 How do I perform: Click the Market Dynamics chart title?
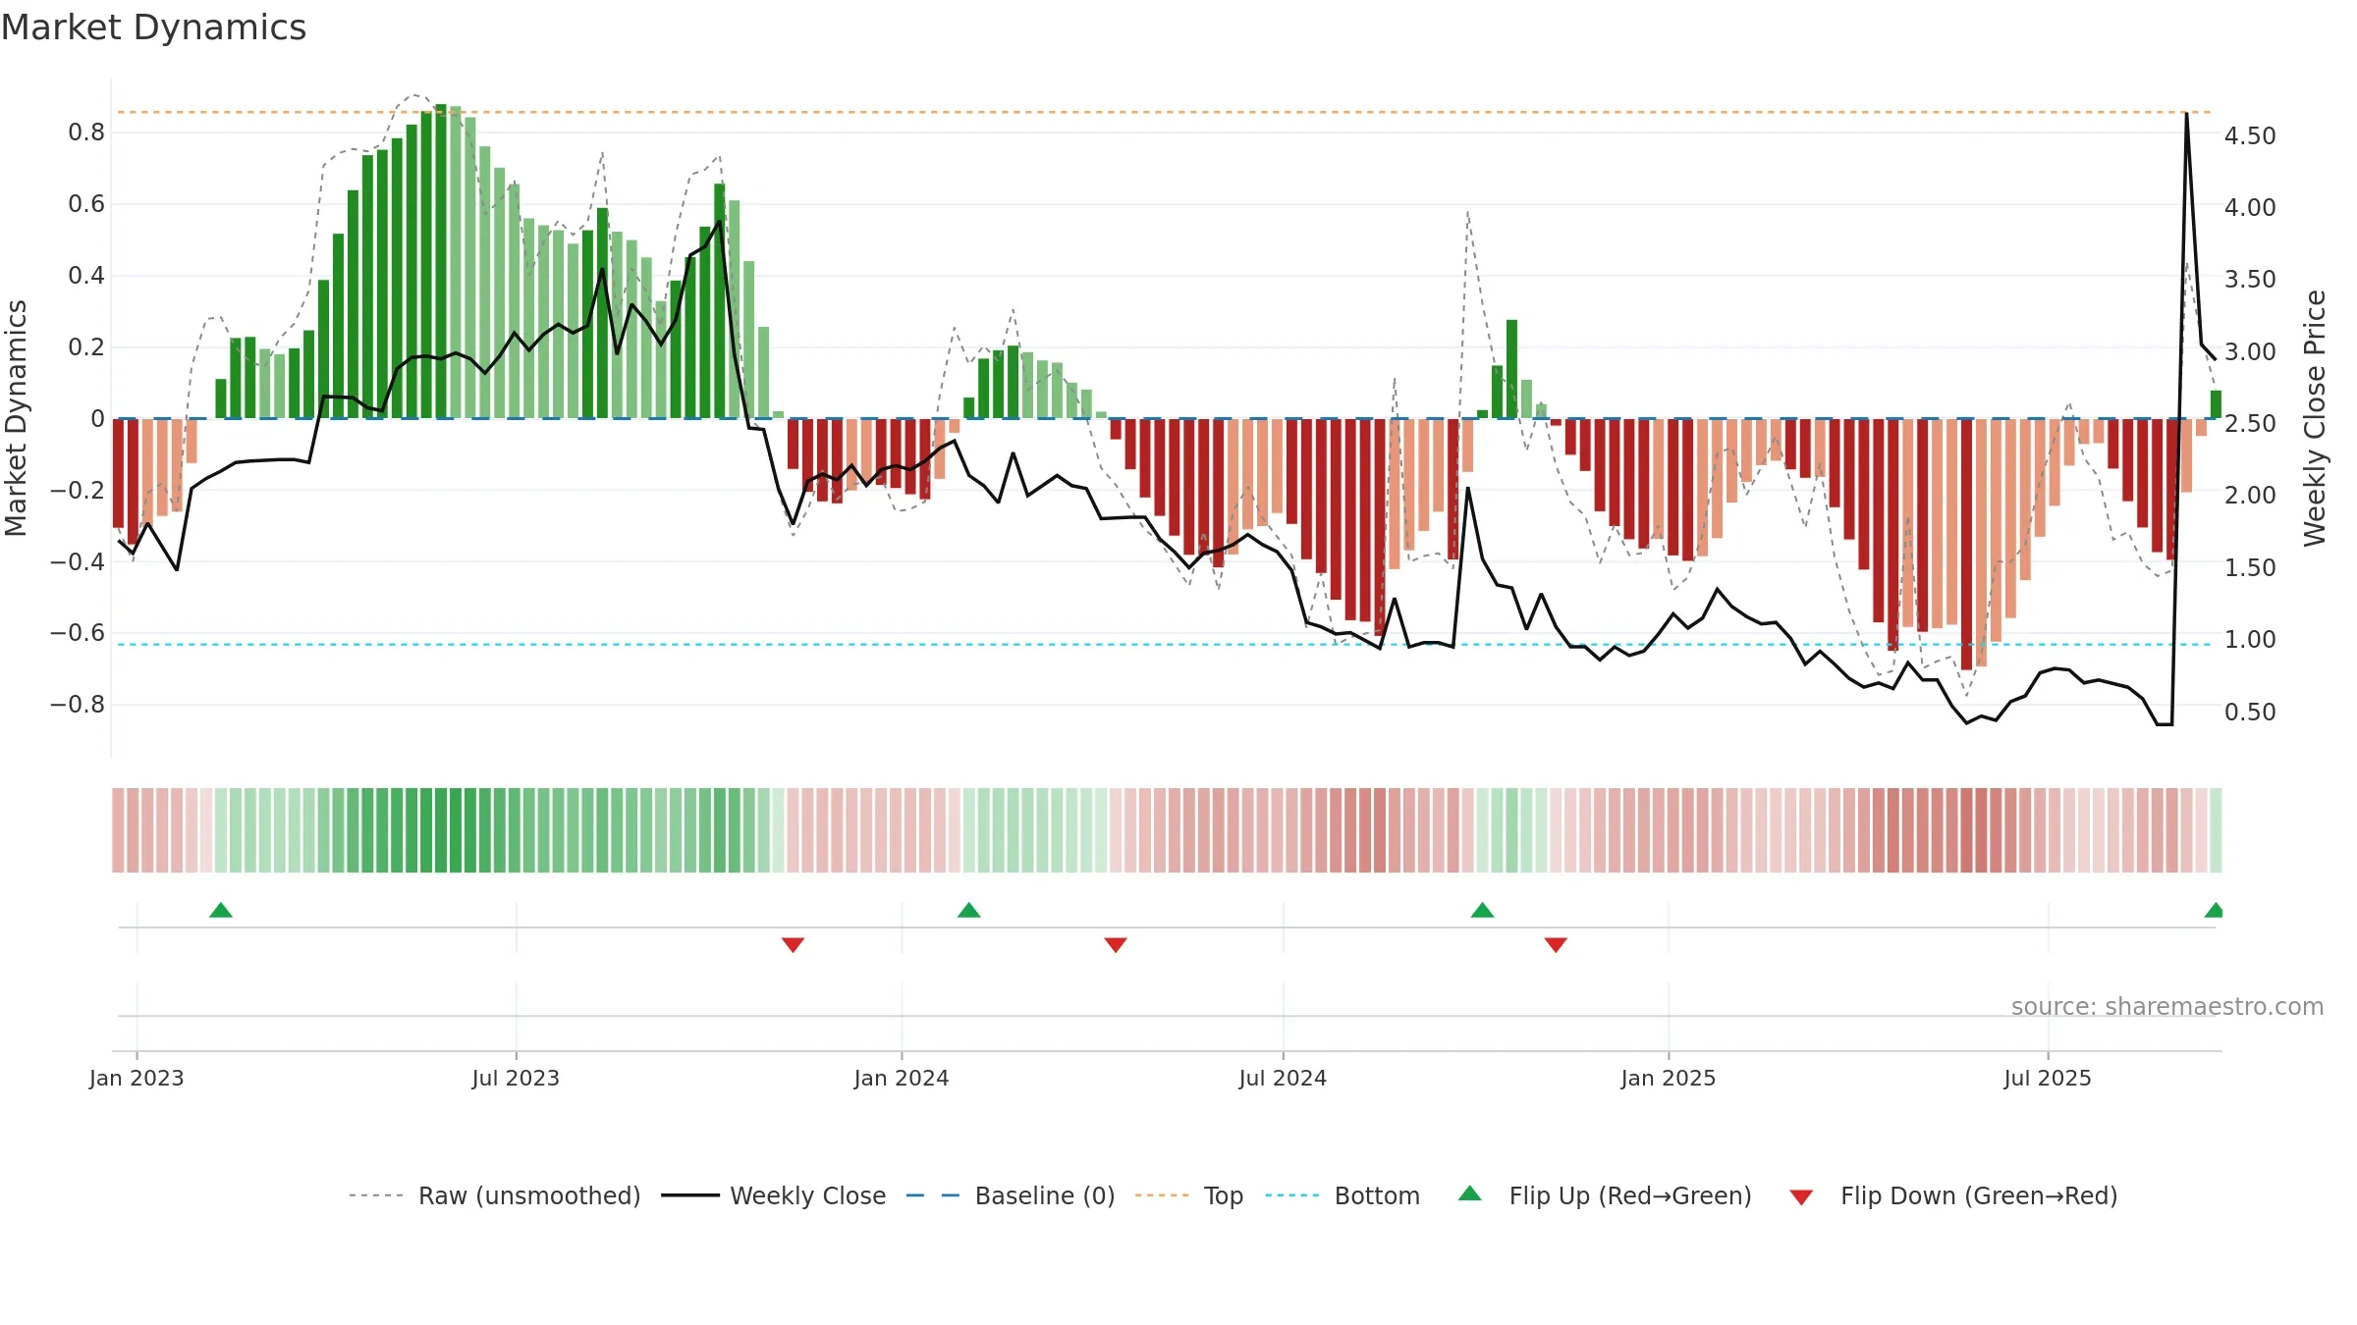(153, 27)
